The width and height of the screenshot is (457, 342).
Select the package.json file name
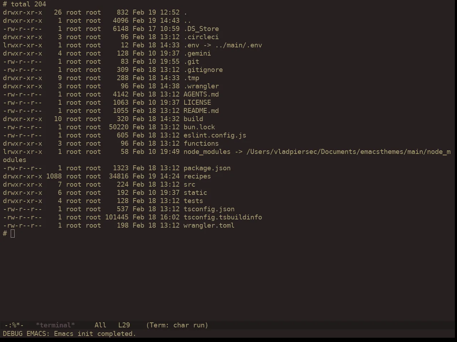pos(207,168)
